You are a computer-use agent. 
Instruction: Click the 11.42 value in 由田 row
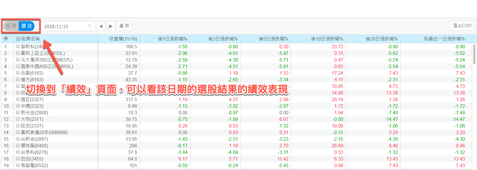click(x=283, y=159)
